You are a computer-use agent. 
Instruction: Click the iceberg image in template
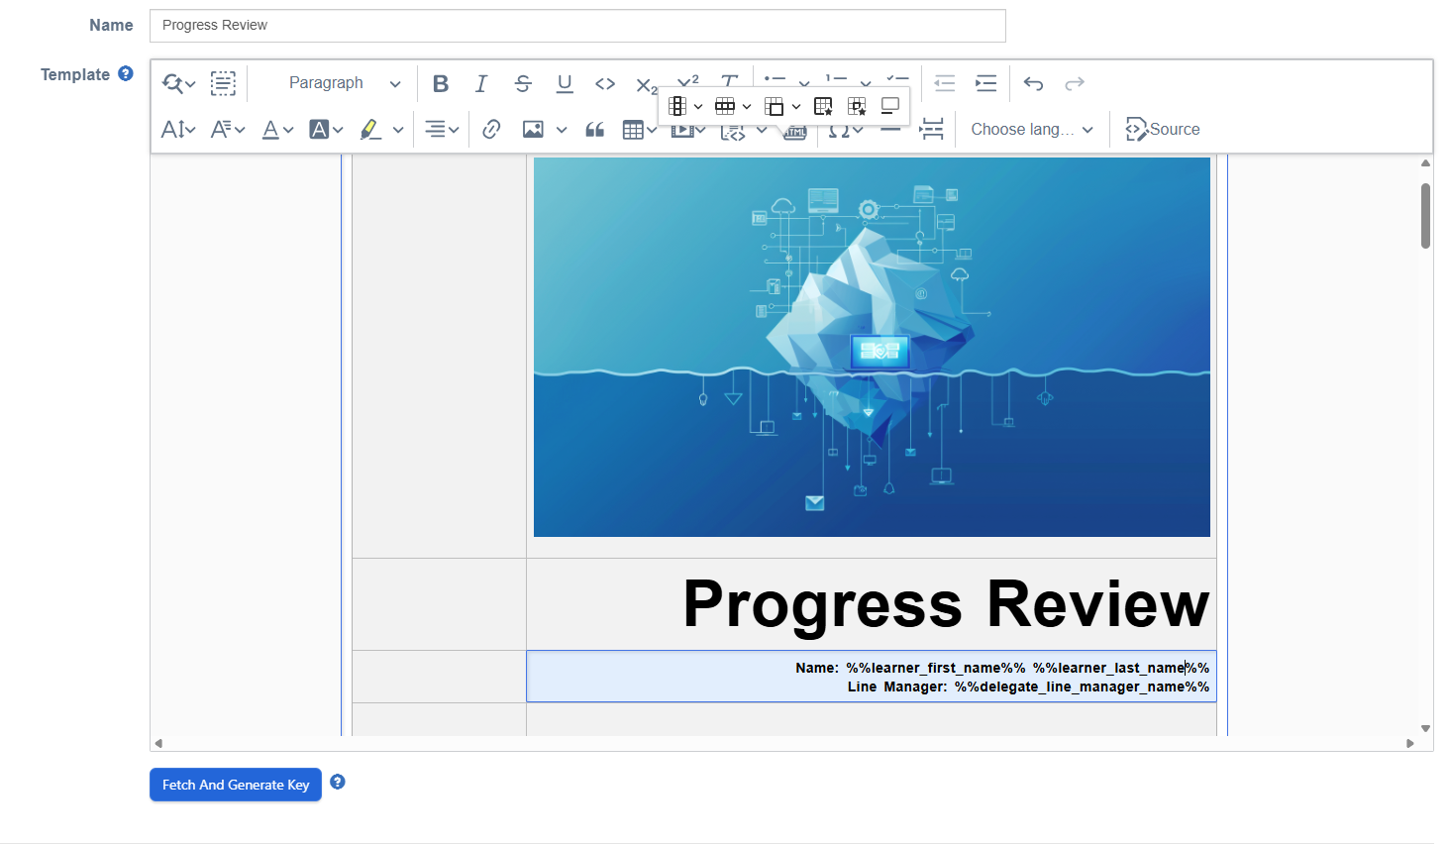click(x=872, y=347)
